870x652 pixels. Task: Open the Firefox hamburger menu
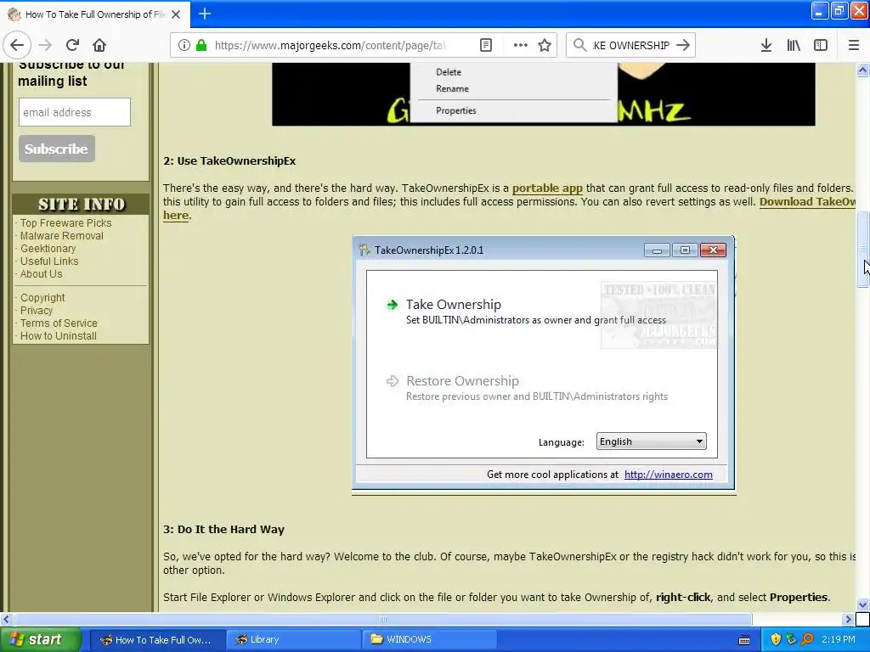[854, 45]
